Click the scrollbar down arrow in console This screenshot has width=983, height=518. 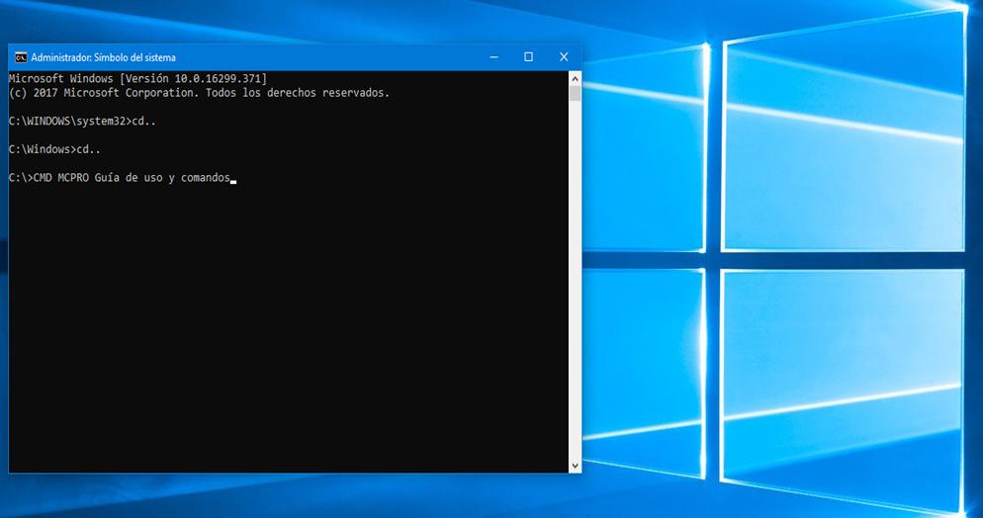(575, 466)
